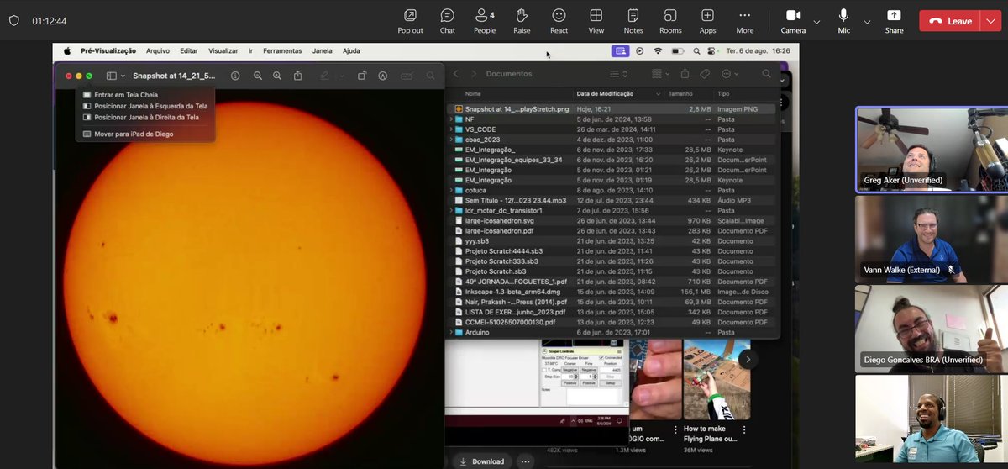The image size is (1008, 469).
Task: Open the Visualizar menu in the menu bar
Action: point(223,50)
